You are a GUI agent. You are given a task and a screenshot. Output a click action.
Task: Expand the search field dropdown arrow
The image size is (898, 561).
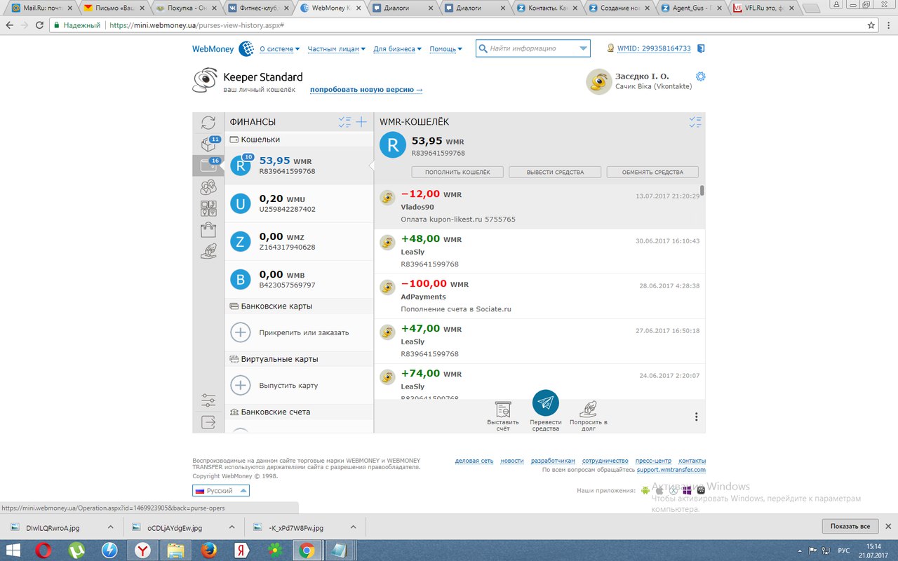coord(584,48)
